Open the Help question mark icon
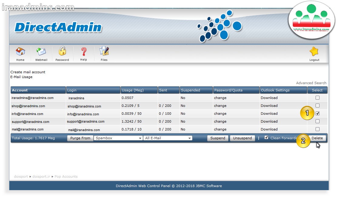The height and width of the screenshot is (198, 338). click(x=84, y=52)
